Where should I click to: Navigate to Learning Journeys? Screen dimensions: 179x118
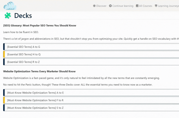[x=169, y=6]
